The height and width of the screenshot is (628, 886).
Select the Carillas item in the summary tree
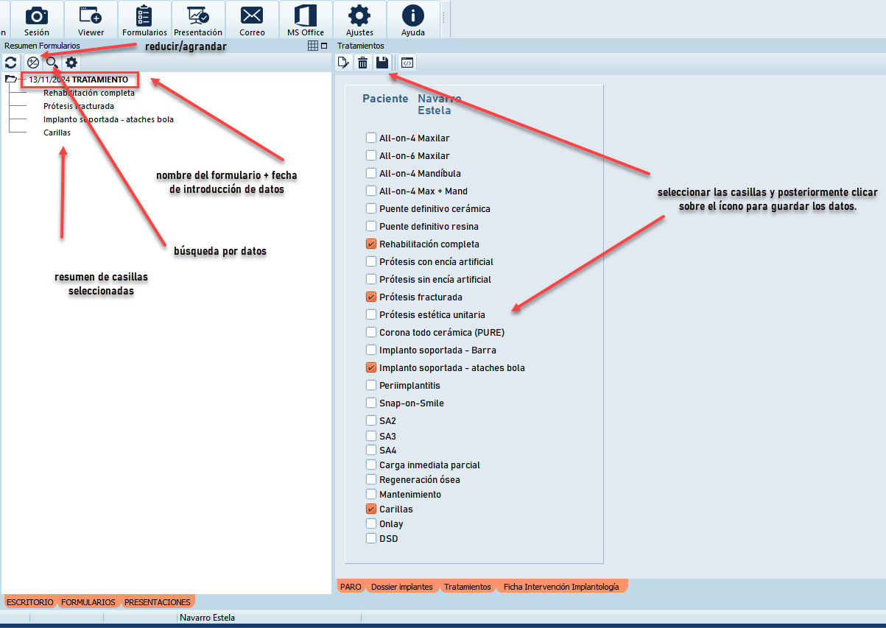(57, 133)
